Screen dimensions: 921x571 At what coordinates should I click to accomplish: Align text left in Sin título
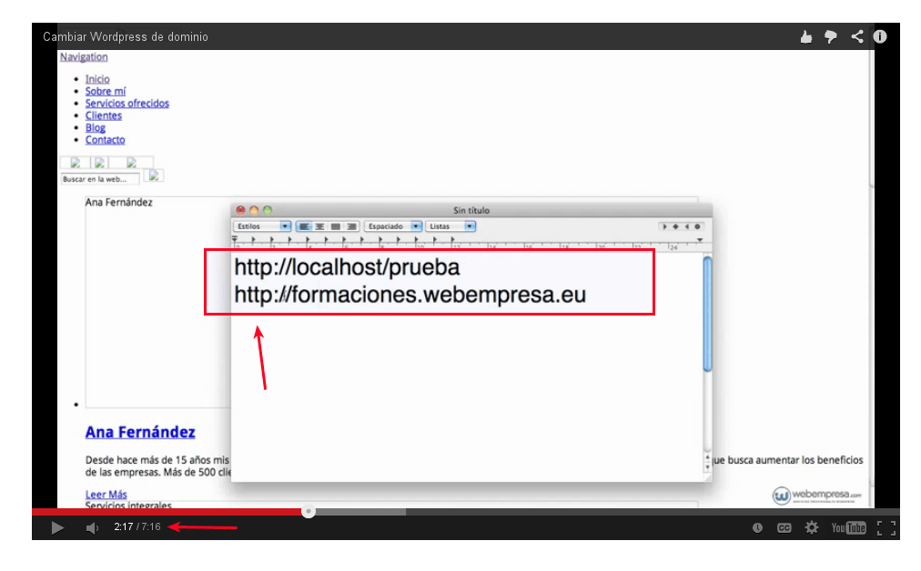tap(304, 225)
